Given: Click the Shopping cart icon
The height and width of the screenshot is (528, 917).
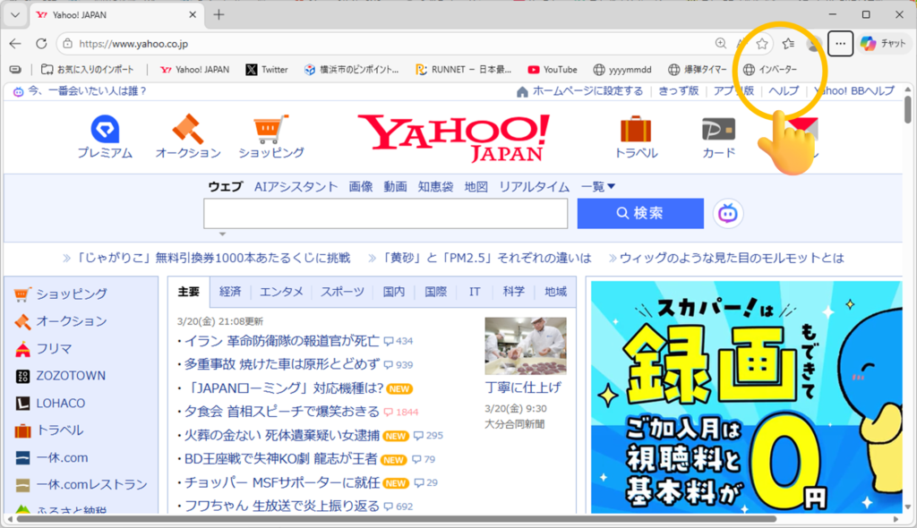Looking at the screenshot, I should [270, 131].
